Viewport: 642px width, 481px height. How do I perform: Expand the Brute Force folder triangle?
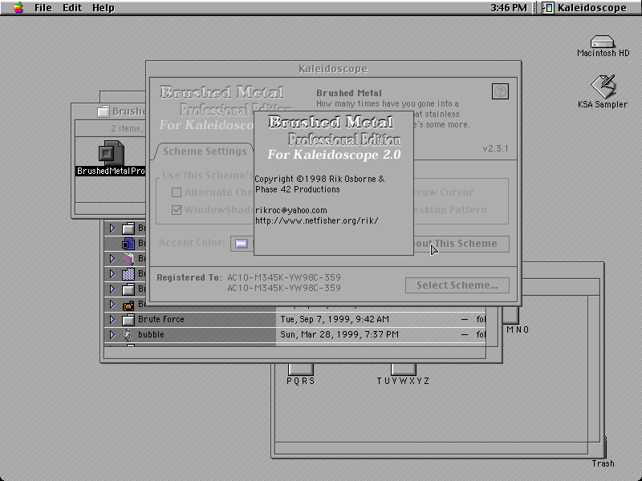[x=112, y=319]
